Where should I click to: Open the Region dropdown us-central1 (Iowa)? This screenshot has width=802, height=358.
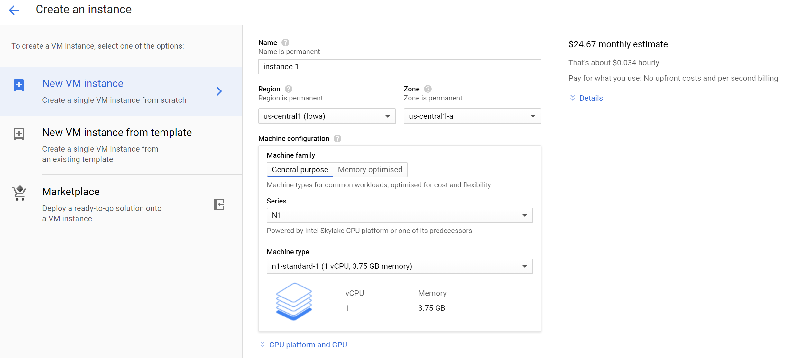(x=327, y=116)
